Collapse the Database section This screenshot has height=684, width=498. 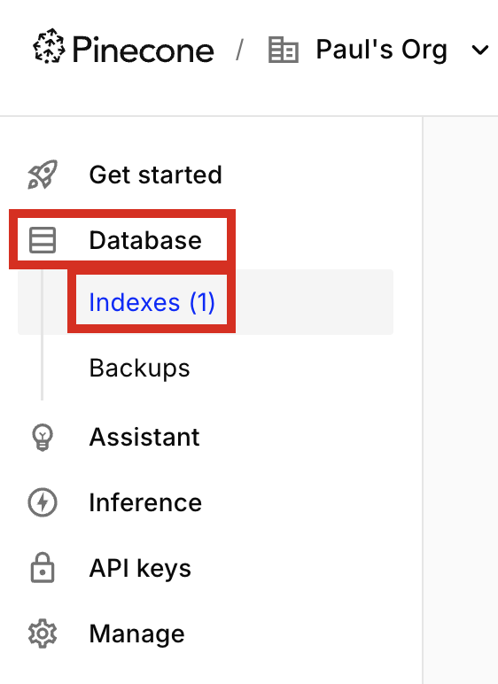[122, 240]
